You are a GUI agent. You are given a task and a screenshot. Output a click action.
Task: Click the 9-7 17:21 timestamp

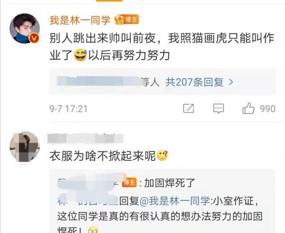pos(69,109)
